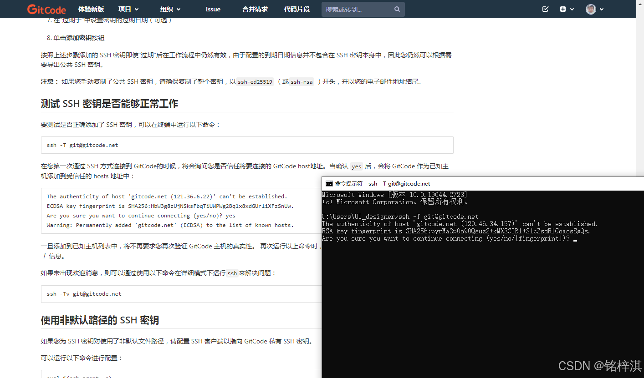Click the search magnifier icon
This screenshot has width=644, height=378.
pos(397,9)
